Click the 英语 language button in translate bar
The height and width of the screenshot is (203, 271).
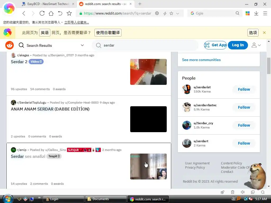[45, 33]
